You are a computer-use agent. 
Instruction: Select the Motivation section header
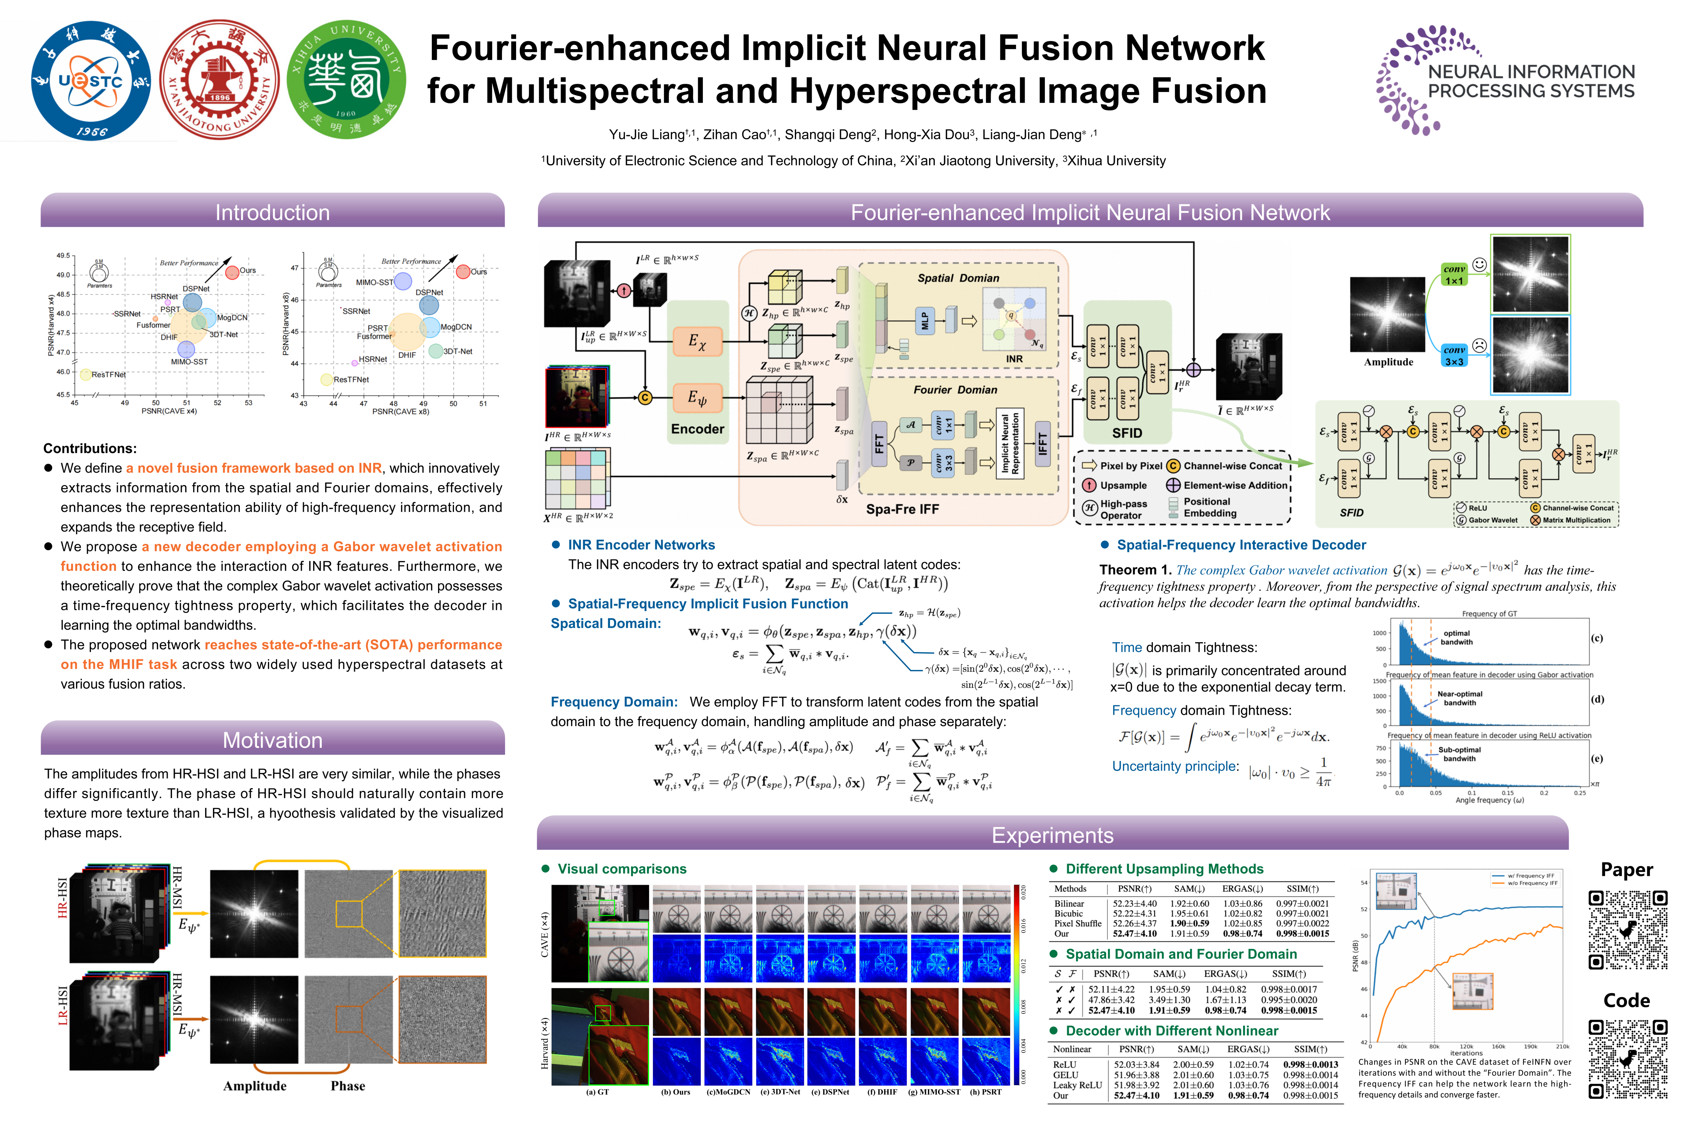point(272,739)
